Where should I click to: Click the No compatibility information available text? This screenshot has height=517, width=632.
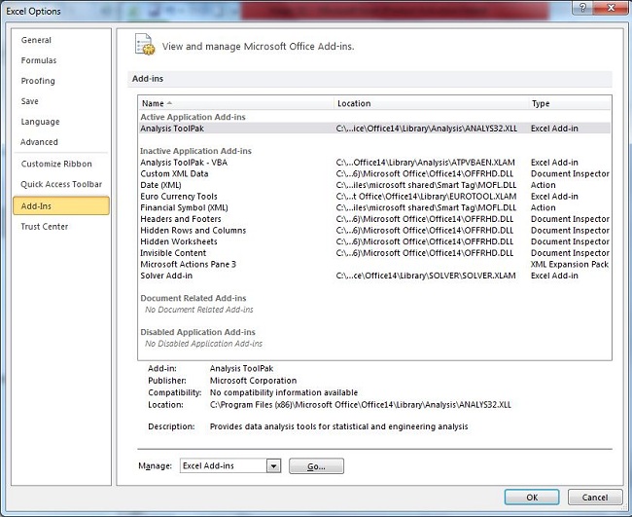coord(284,392)
